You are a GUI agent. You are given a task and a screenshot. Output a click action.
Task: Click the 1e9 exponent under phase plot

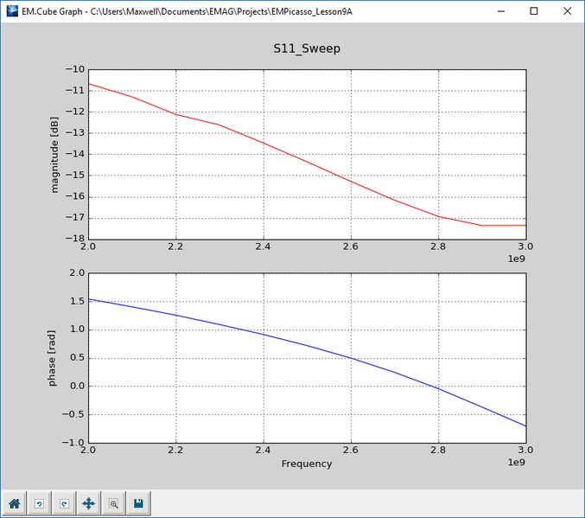(517, 463)
